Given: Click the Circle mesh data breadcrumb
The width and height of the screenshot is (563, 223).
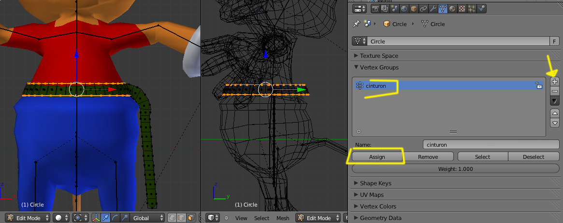Looking at the screenshot, I should tap(433, 24).
